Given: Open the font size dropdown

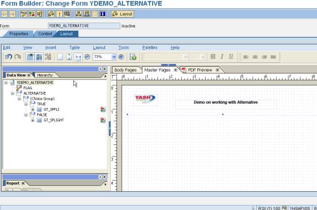Looking at the screenshot, I should click(203, 57).
